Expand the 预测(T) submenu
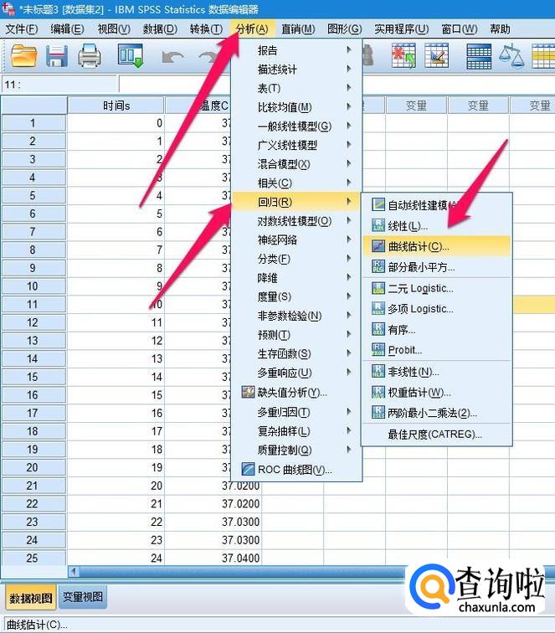The width and height of the screenshot is (555, 633). click(x=296, y=335)
